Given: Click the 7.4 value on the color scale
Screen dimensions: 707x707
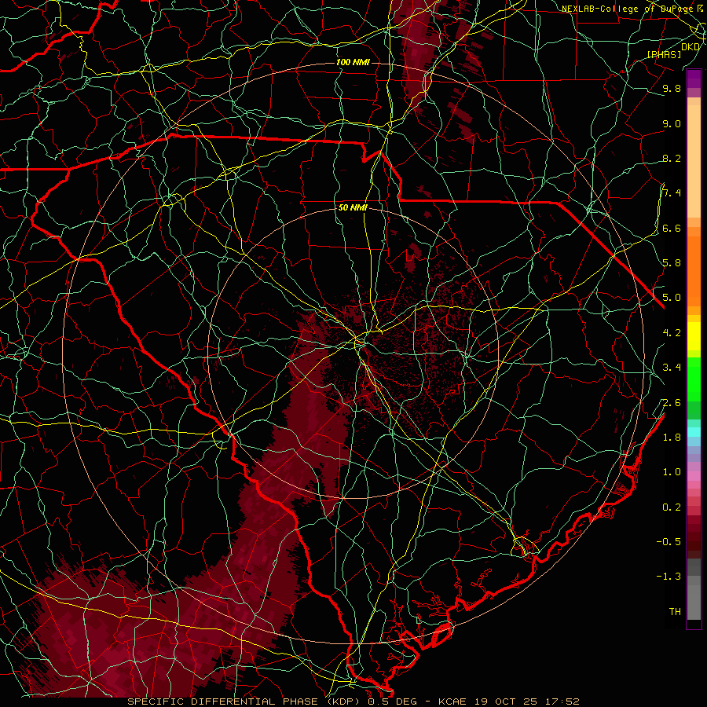Looking at the screenshot, I should coord(672,193).
